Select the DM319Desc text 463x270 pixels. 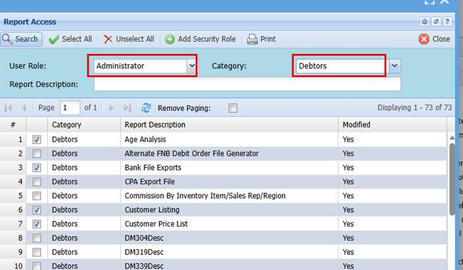[144, 252]
